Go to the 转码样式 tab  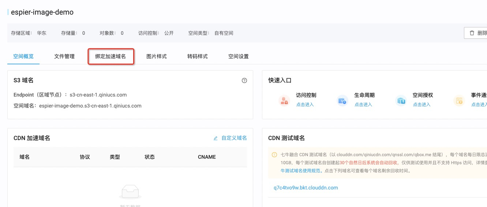[x=198, y=56]
